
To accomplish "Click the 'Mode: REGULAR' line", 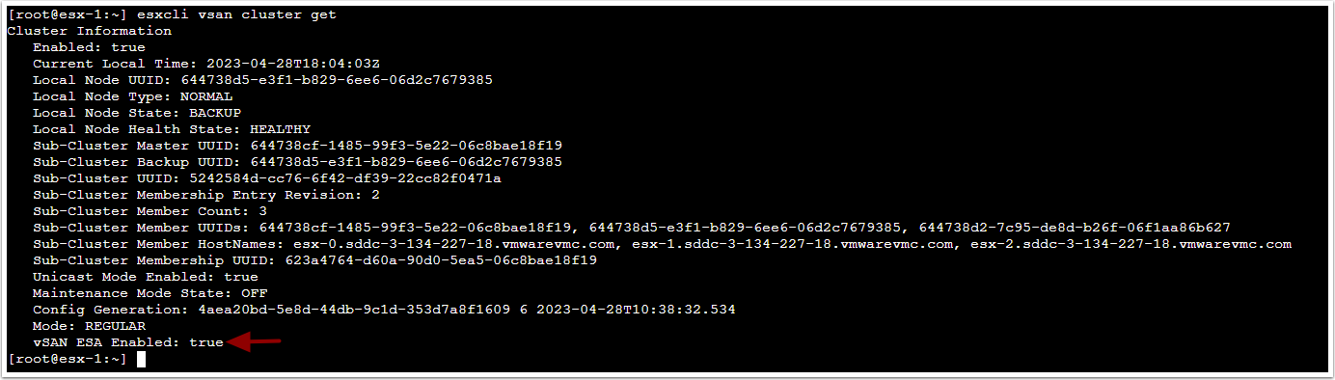I will 89,326.
